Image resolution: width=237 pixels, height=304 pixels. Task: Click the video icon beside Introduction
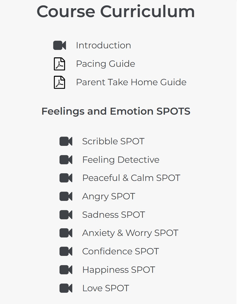coord(60,46)
